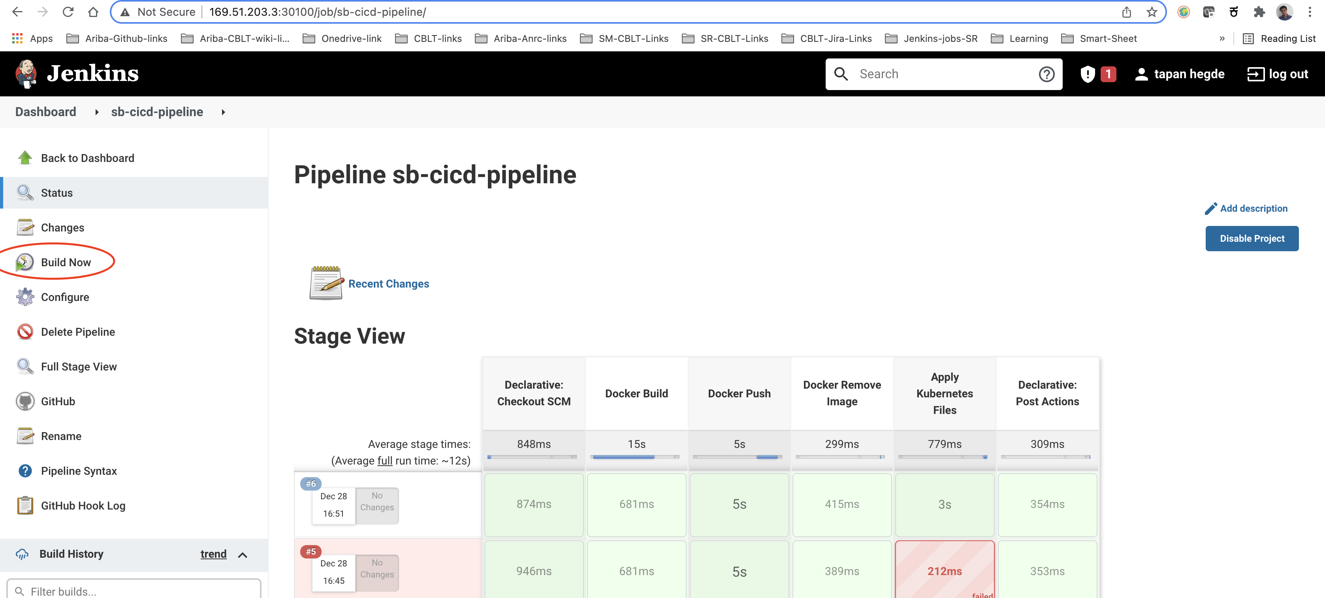Click the Configure gear icon

click(25, 297)
